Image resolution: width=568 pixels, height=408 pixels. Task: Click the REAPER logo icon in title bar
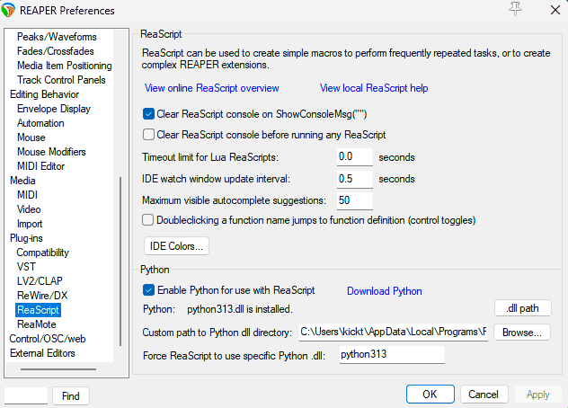(x=10, y=11)
